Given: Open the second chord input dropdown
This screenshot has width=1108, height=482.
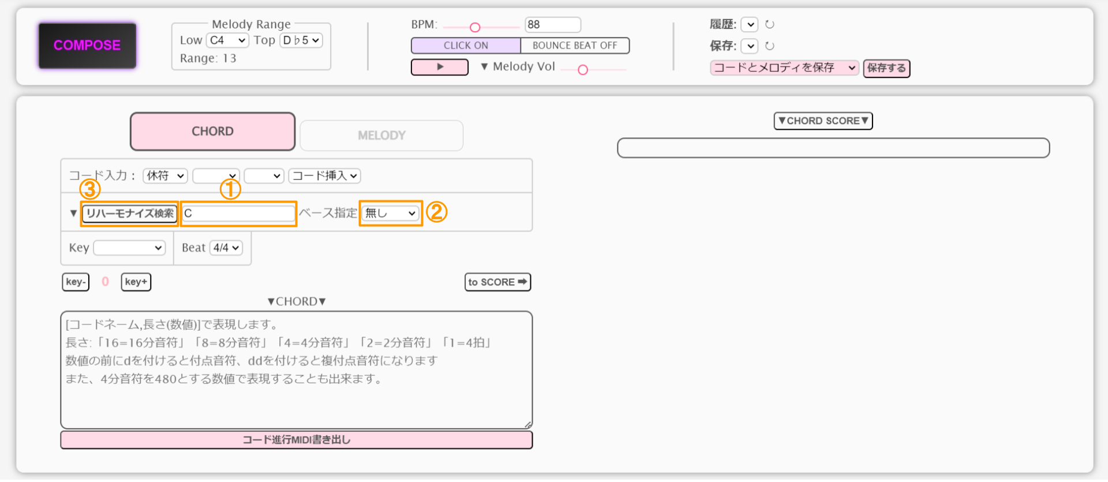Looking at the screenshot, I should coord(216,176).
